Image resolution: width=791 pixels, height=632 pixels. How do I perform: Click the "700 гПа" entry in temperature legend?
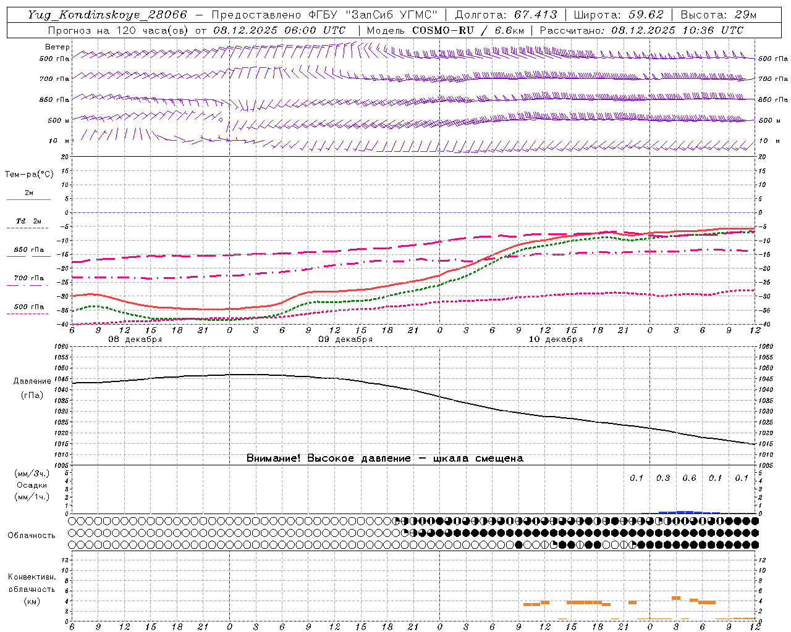tap(29, 278)
